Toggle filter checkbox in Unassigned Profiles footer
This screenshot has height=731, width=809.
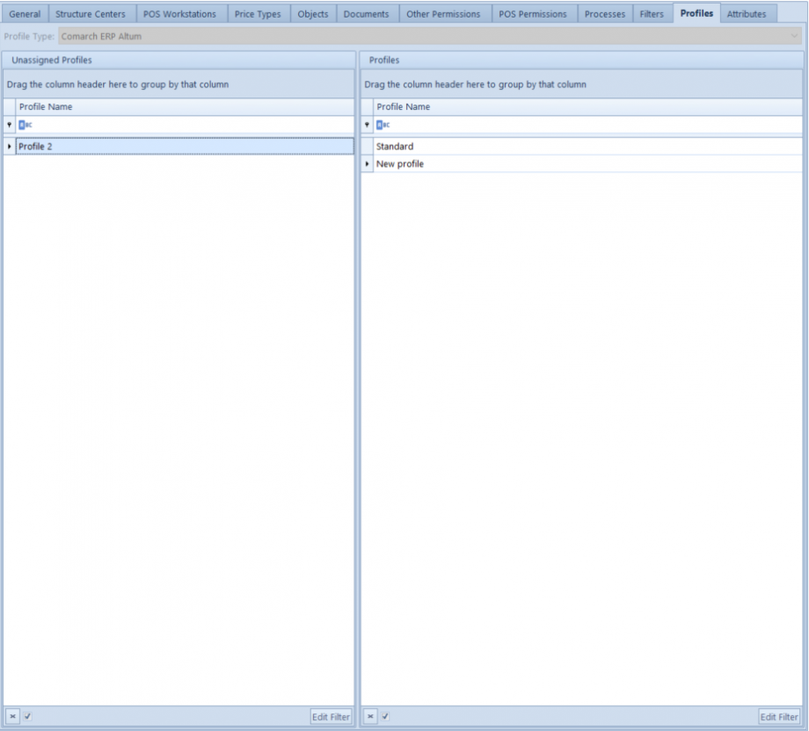(x=28, y=716)
